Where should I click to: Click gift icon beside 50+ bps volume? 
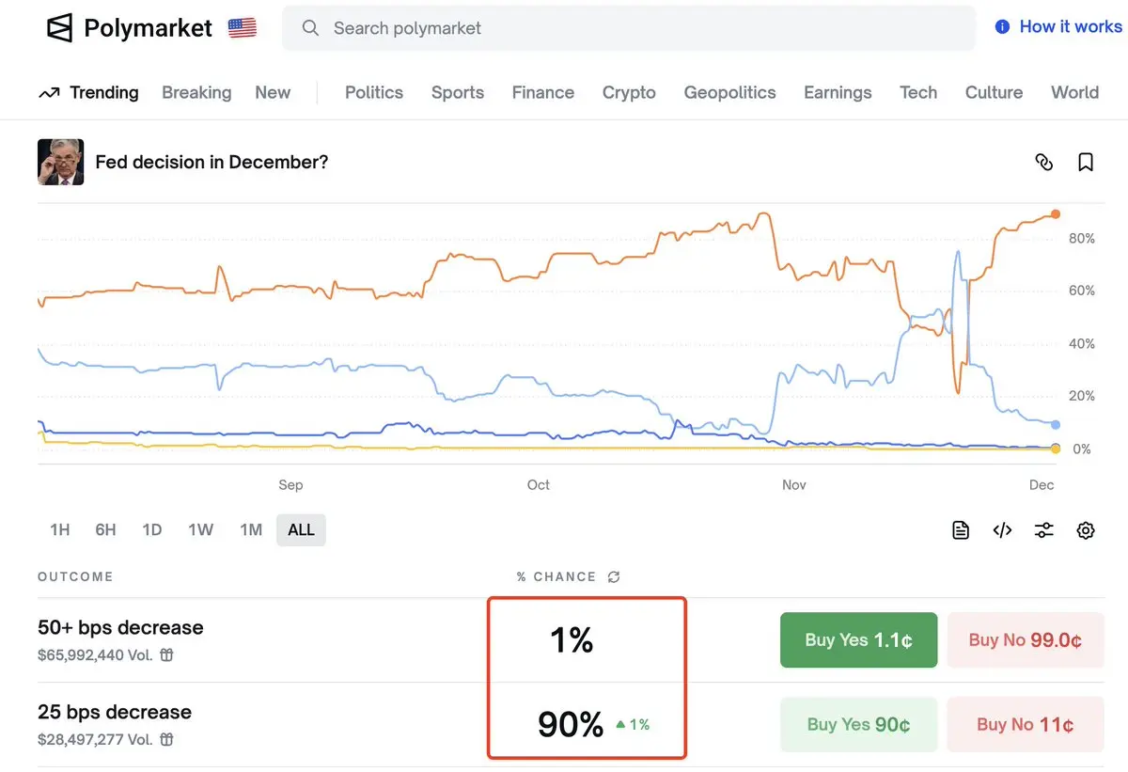(166, 655)
